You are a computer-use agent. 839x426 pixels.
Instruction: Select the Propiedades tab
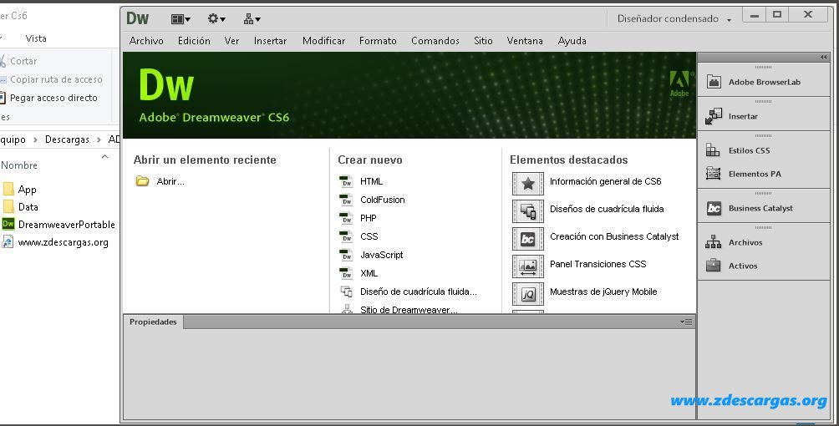[x=153, y=322]
